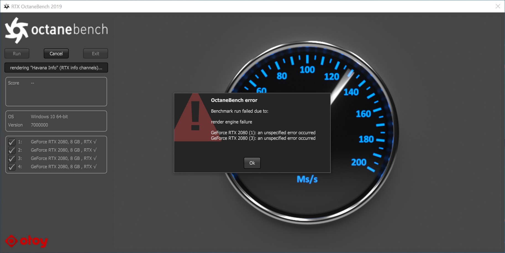Click the Version 7000000 text

(39, 125)
